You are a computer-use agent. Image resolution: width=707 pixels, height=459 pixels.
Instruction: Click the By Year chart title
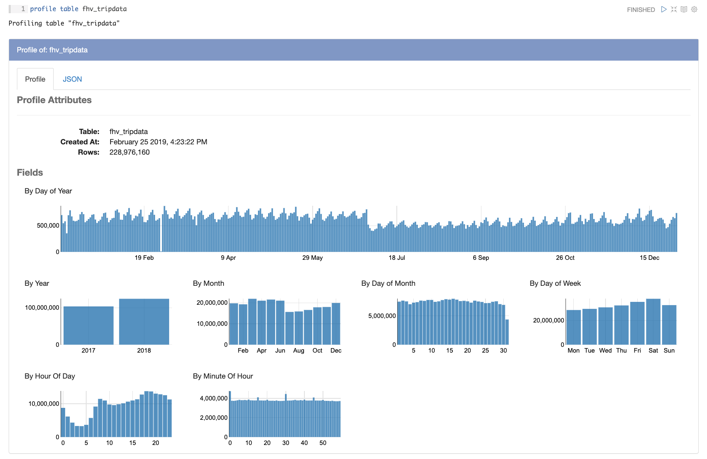[x=37, y=283]
